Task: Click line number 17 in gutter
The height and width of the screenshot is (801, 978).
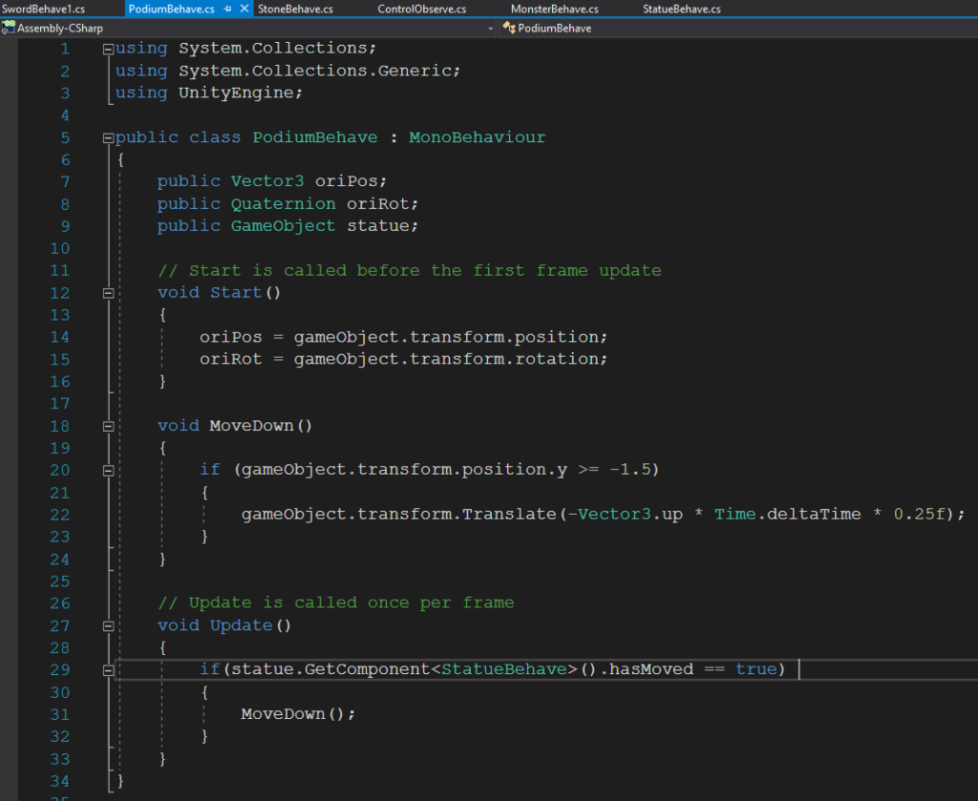Action: point(60,404)
